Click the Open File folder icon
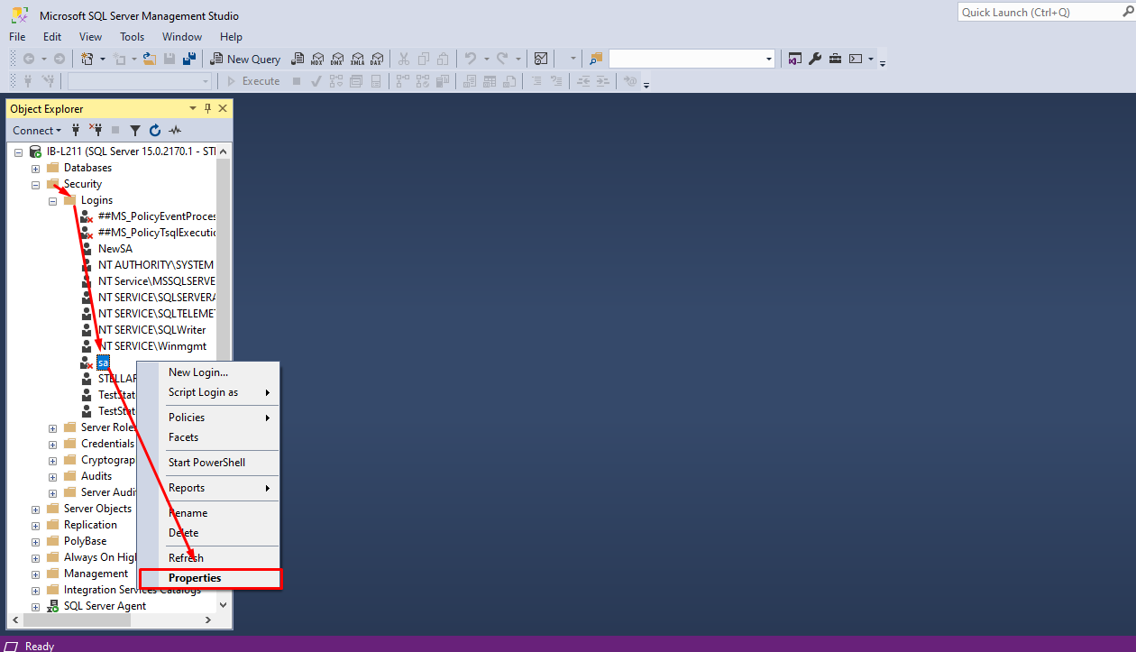The image size is (1136, 652). click(150, 59)
